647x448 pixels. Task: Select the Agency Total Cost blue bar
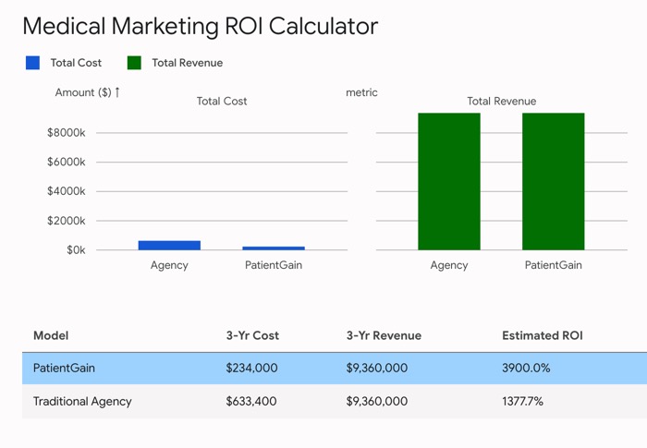point(169,245)
